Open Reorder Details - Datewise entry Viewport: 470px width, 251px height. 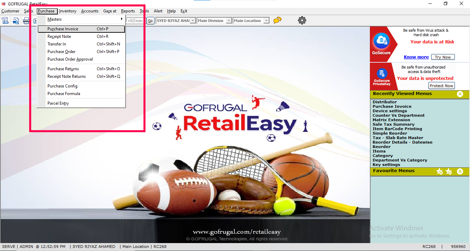(403, 142)
